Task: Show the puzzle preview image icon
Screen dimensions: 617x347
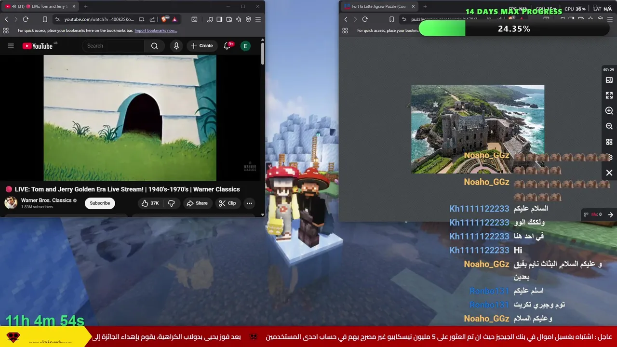Action: pos(609,80)
